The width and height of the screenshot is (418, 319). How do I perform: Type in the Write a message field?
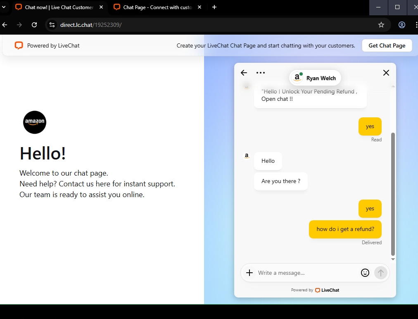coord(306,273)
